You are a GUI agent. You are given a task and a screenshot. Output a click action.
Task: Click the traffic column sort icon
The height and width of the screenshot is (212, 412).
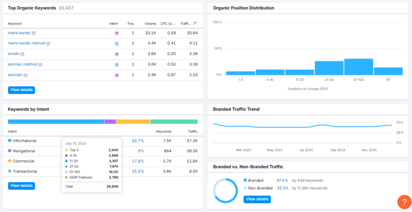pos(195,23)
